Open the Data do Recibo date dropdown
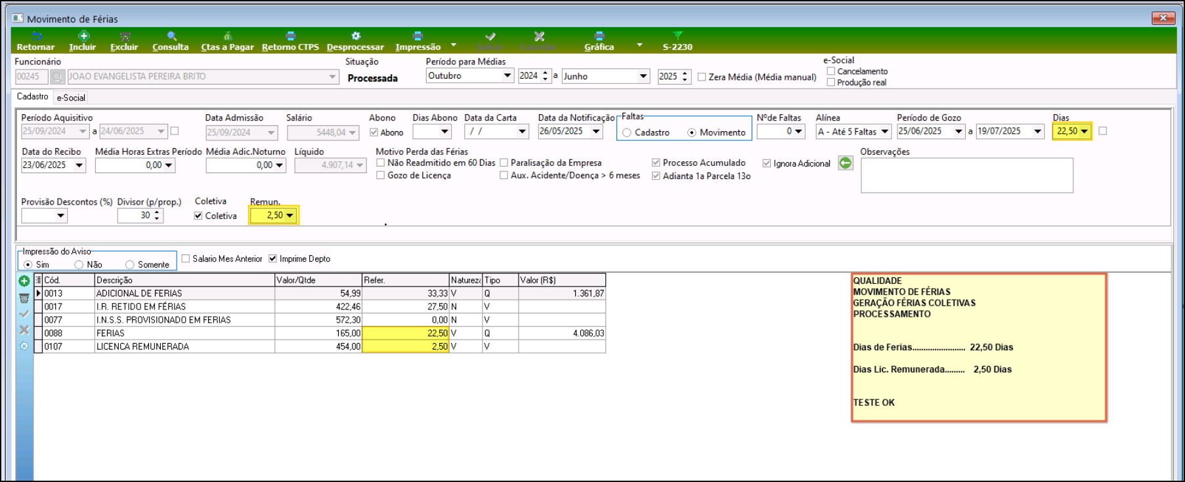 pos(79,165)
